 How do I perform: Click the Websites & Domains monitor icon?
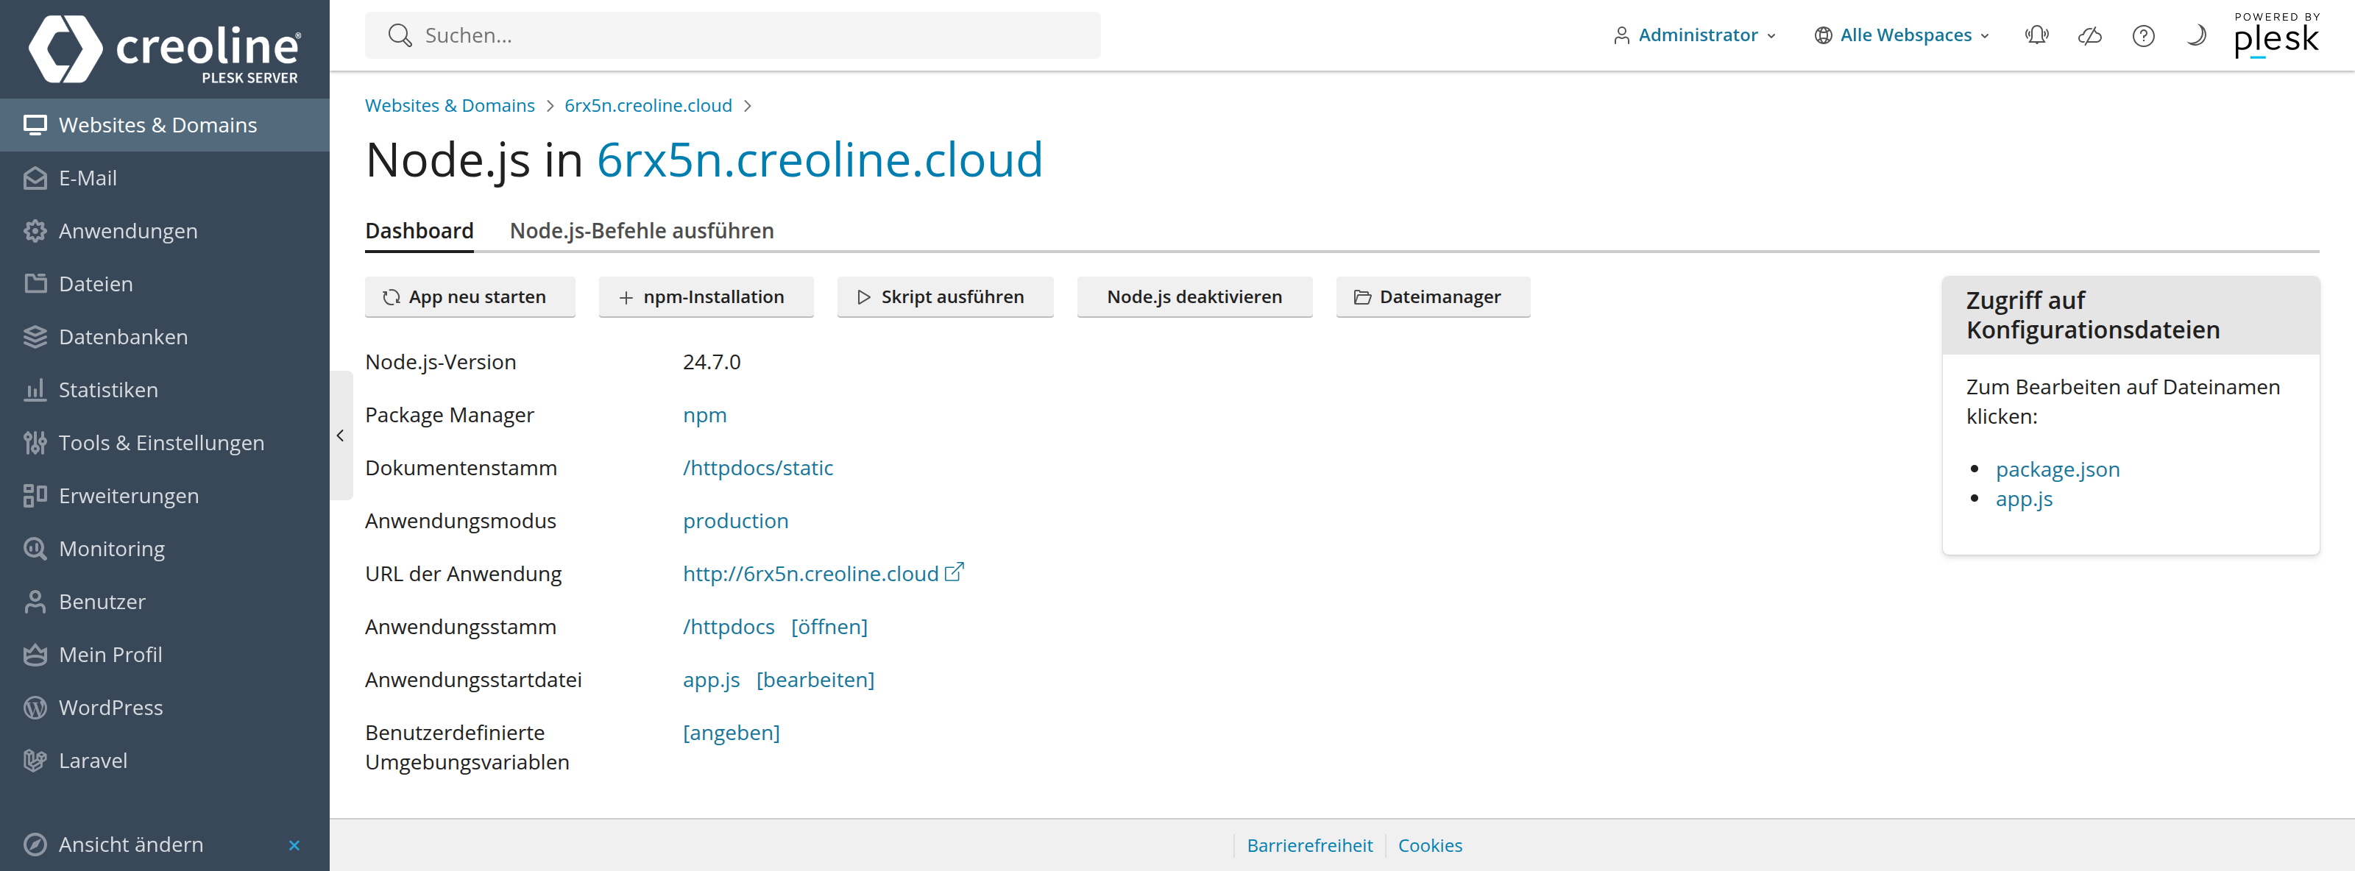35,125
